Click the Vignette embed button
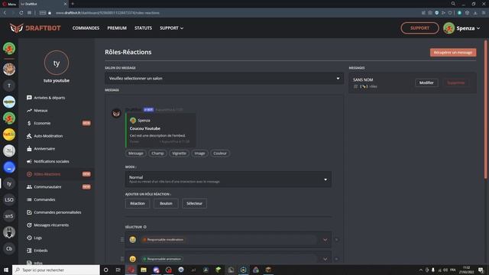 [179, 154]
